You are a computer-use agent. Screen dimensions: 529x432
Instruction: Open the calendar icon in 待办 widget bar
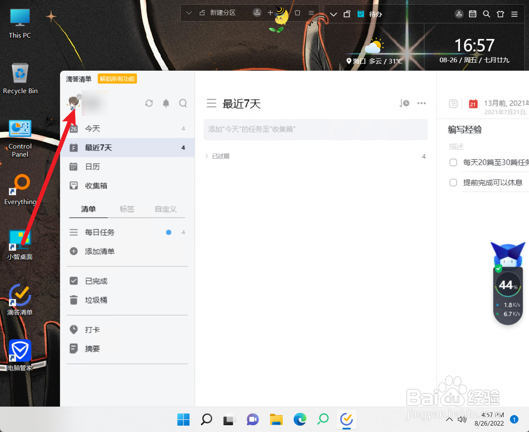pyautogui.click(x=473, y=14)
